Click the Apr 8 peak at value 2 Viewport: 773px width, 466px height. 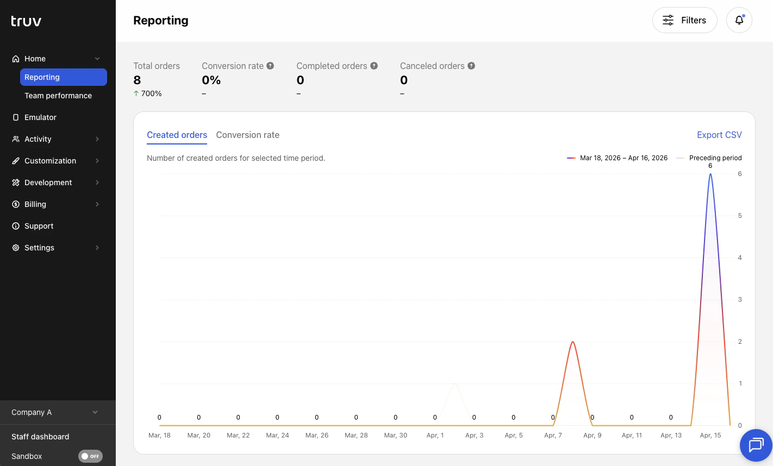(x=572, y=342)
